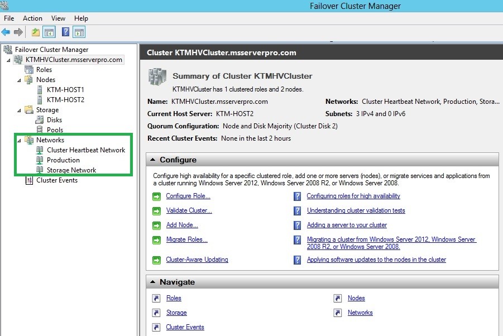503x336 pixels.
Task: Select KTM-HOST1 in the Nodes tree
Action: coord(65,90)
